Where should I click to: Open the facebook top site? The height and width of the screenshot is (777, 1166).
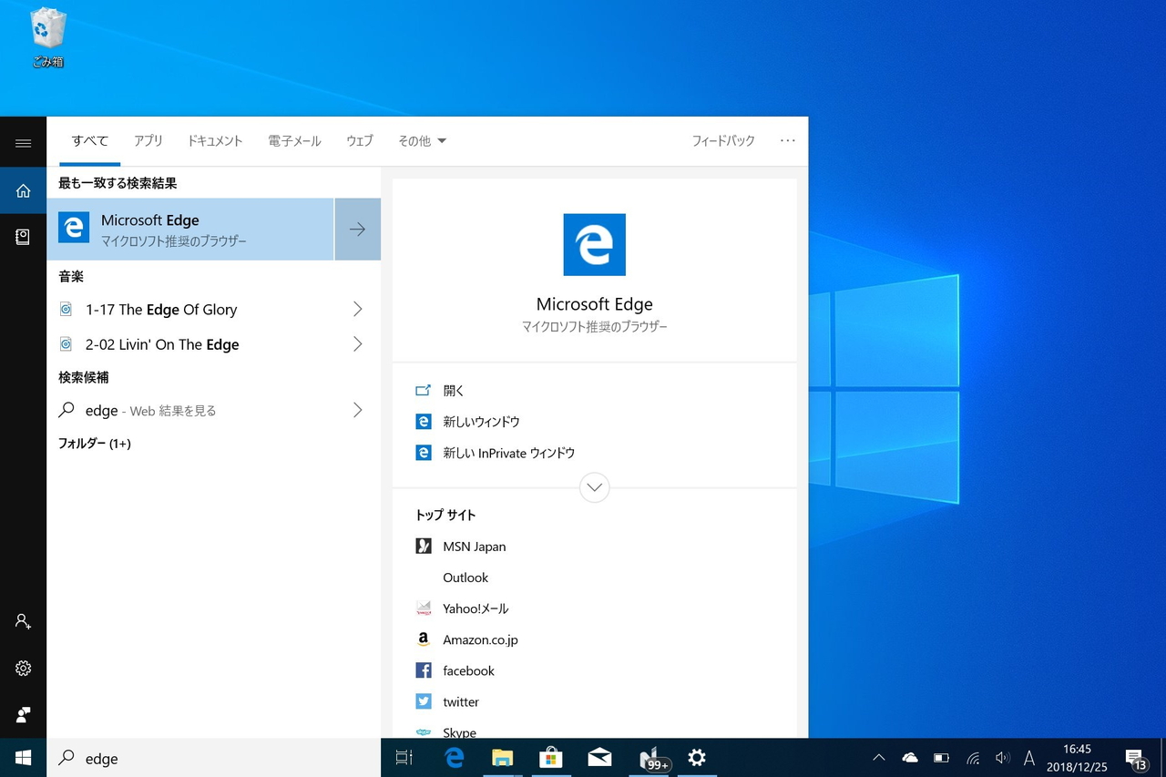tap(468, 670)
